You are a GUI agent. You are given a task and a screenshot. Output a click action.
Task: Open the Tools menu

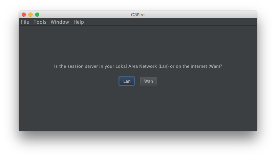[40, 22]
